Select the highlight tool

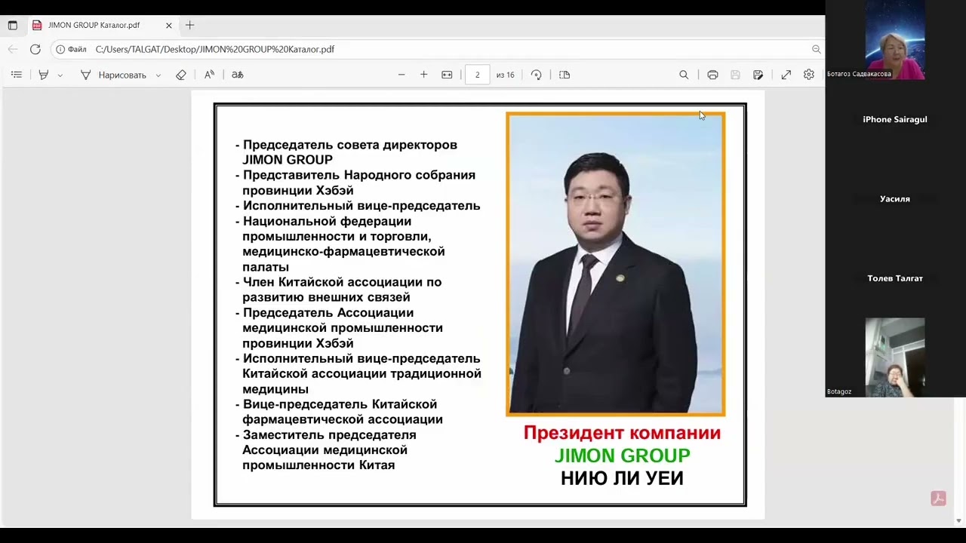pyautogui.click(x=44, y=75)
